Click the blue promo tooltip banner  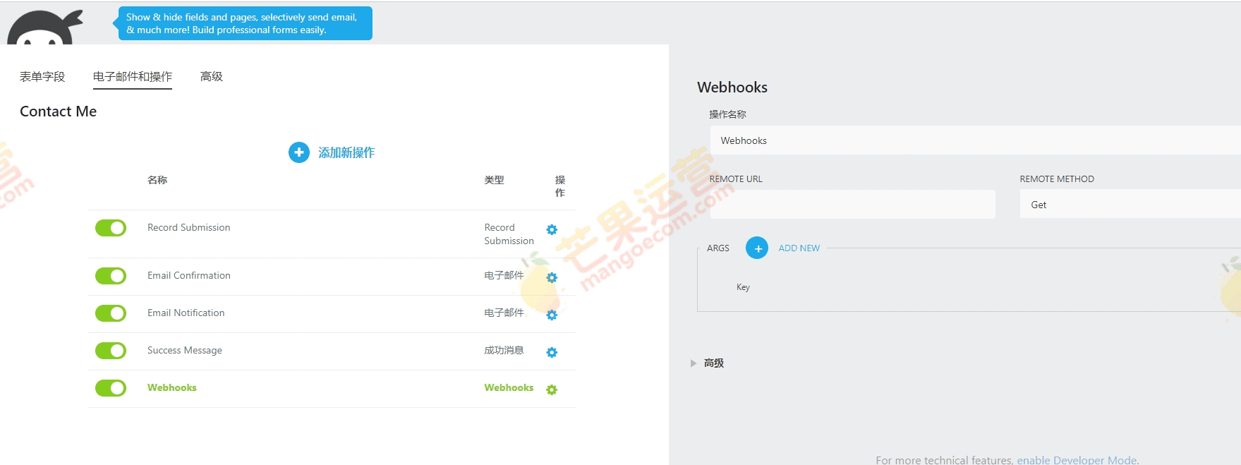coord(244,23)
